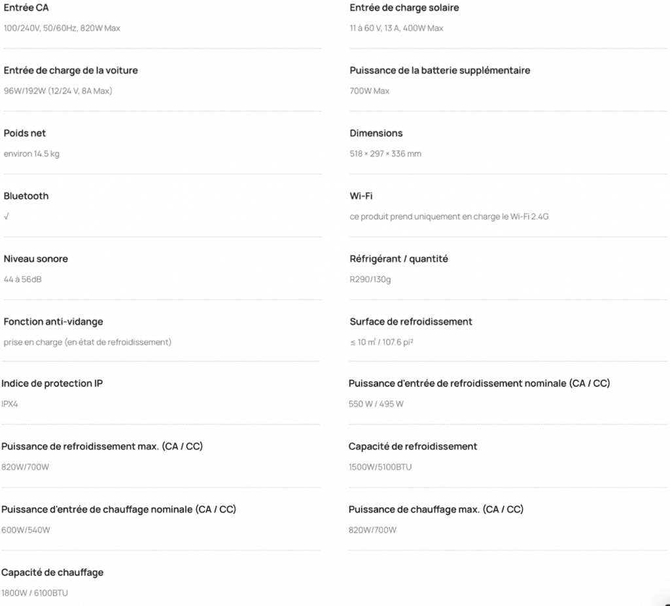Select the 518 × 297 × 336 mm dimensions value
The height and width of the screenshot is (606, 670).
[385, 154]
